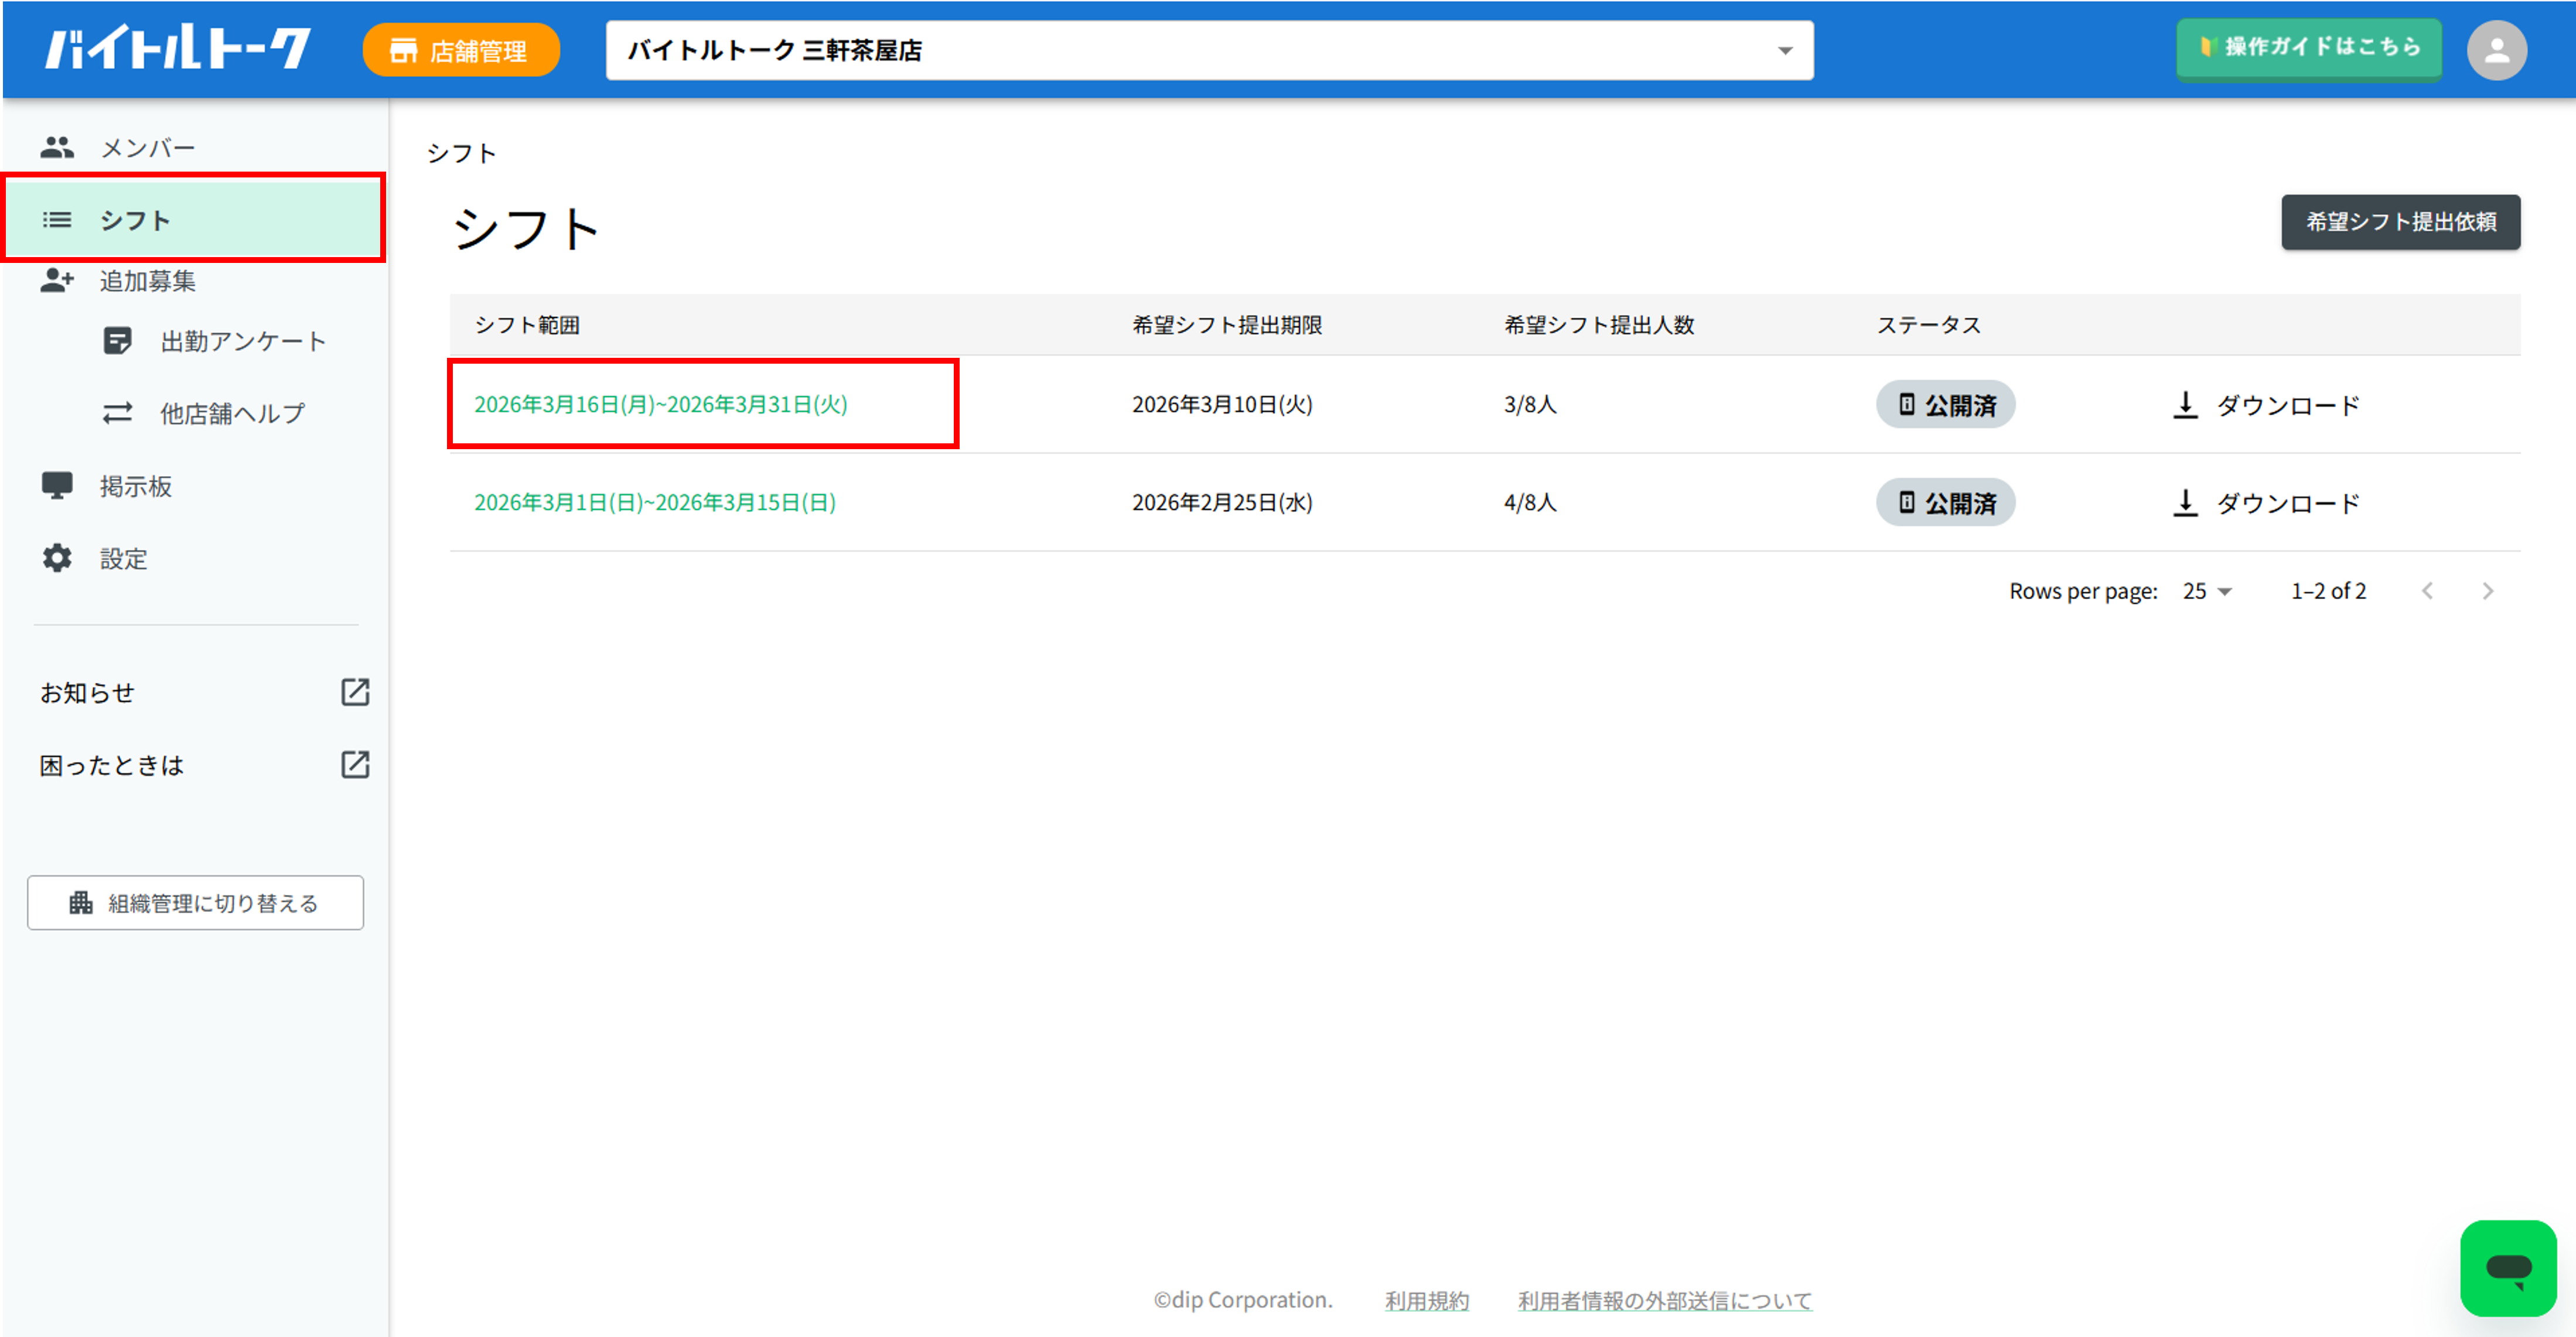Click 公開済 status chip in March 16 row
Image resolution: width=2576 pixels, height=1337 pixels.
click(1945, 405)
